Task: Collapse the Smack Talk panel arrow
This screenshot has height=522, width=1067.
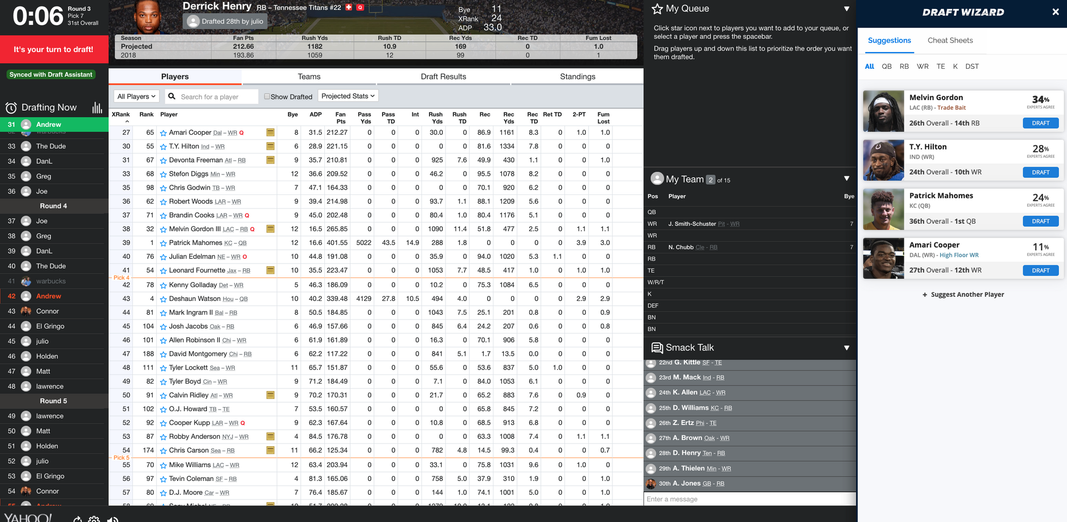Action: pyautogui.click(x=847, y=348)
